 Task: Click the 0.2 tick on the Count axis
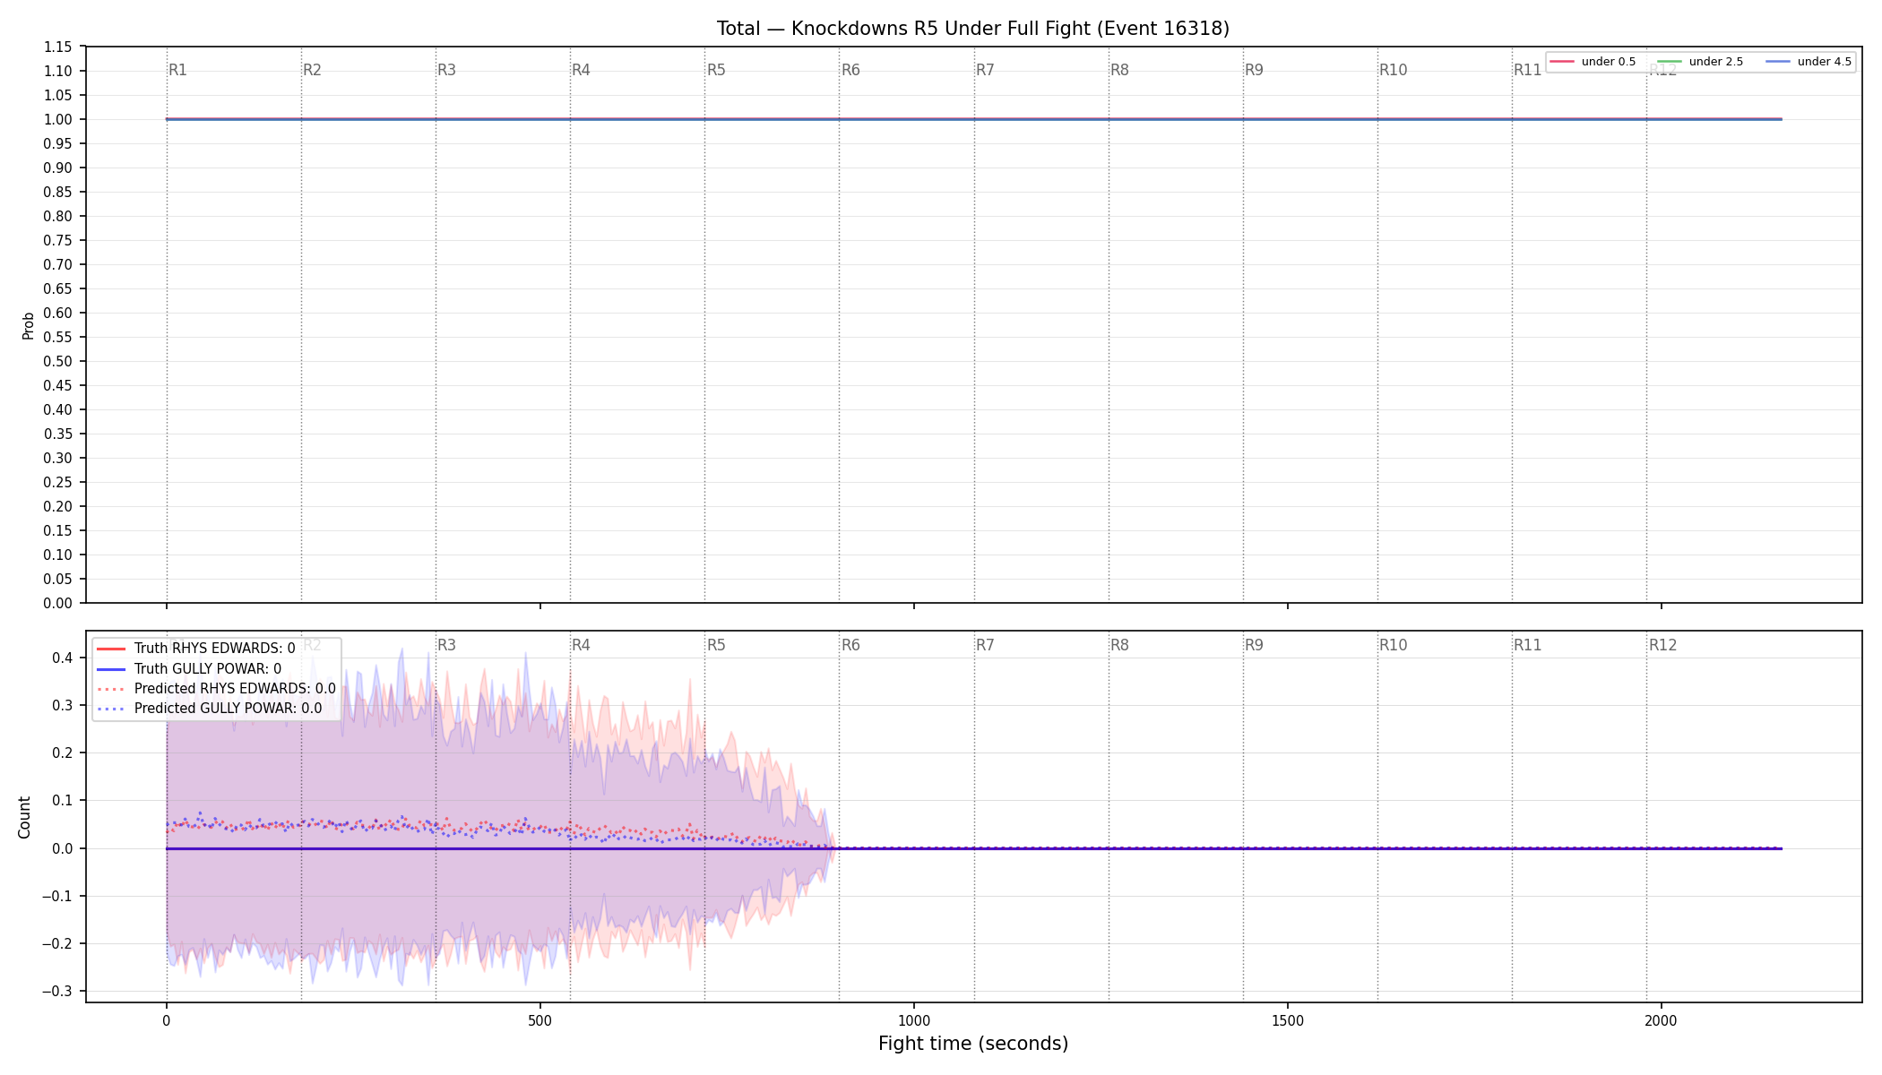tap(62, 752)
